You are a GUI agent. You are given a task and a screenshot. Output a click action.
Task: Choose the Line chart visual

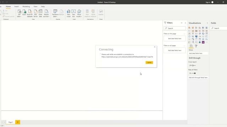(189, 31)
